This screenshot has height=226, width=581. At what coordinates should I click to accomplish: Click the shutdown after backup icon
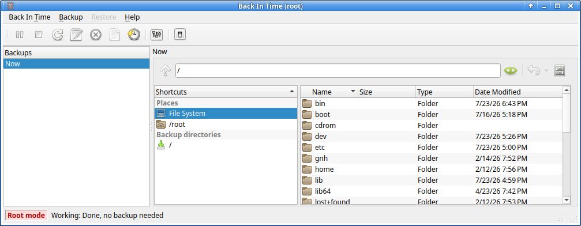point(179,35)
